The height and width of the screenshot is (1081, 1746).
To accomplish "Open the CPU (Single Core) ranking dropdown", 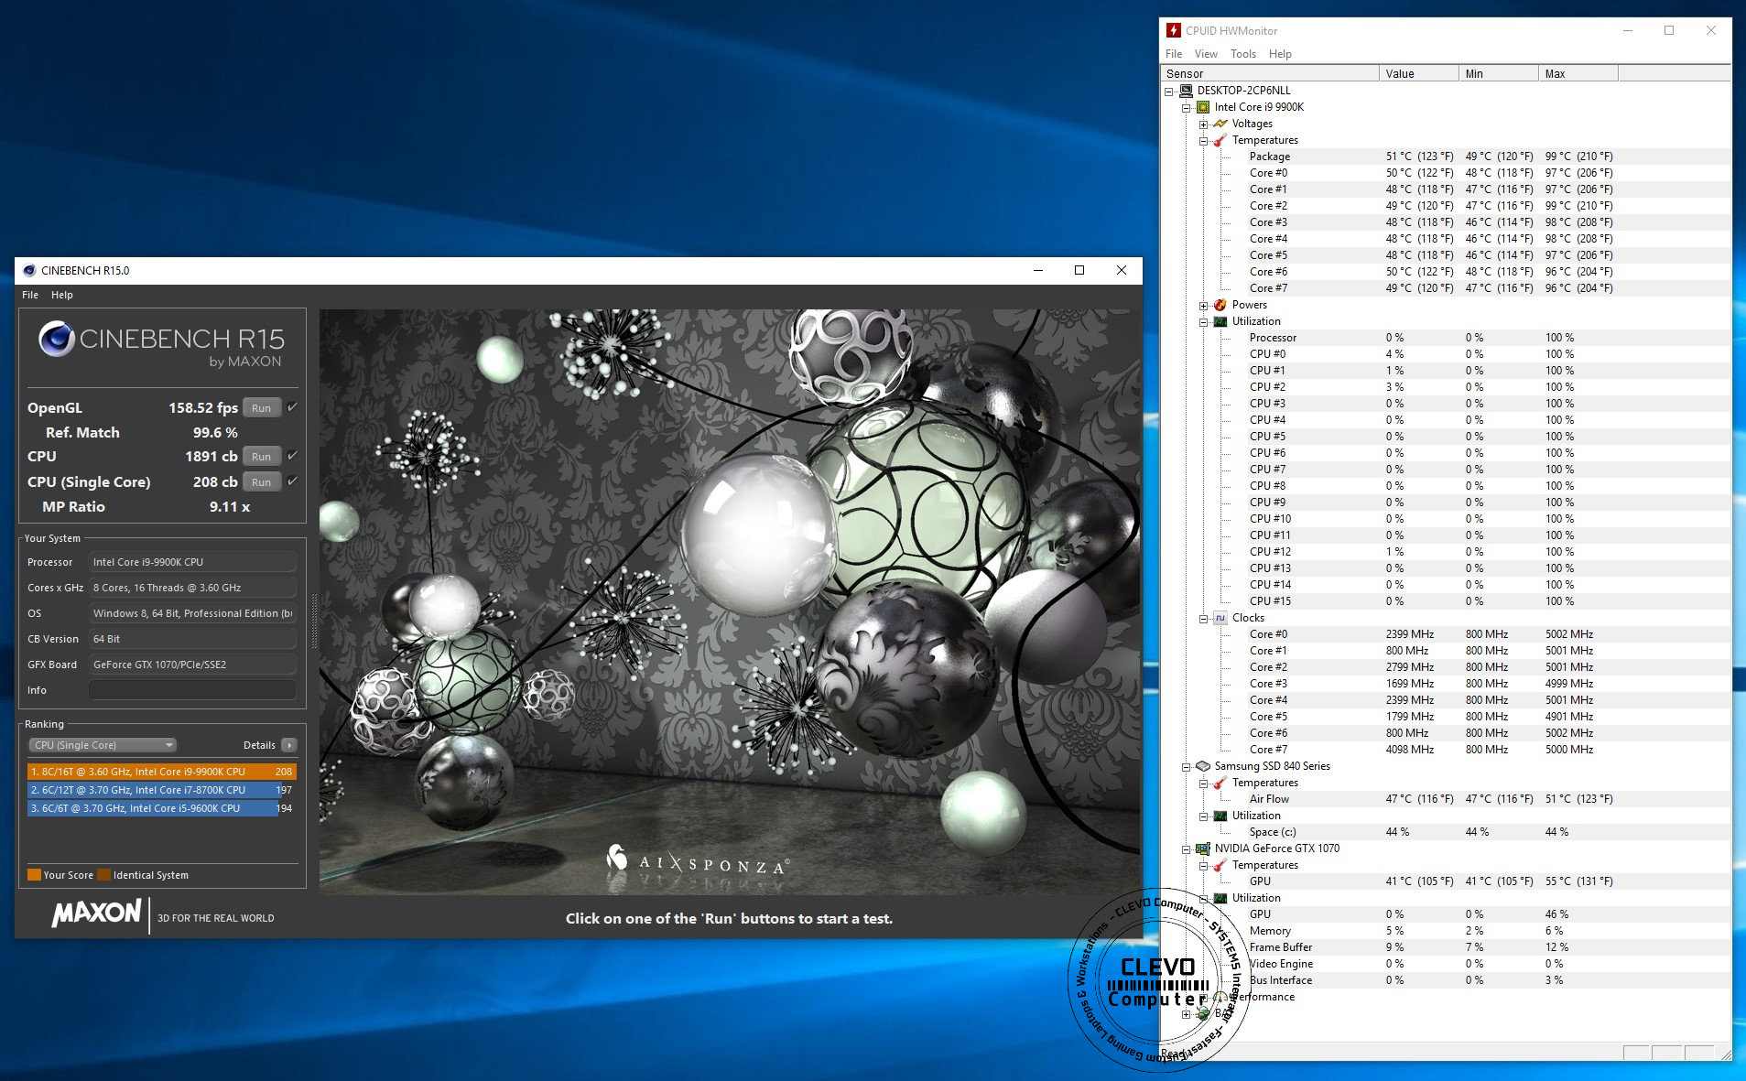I will [103, 745].
